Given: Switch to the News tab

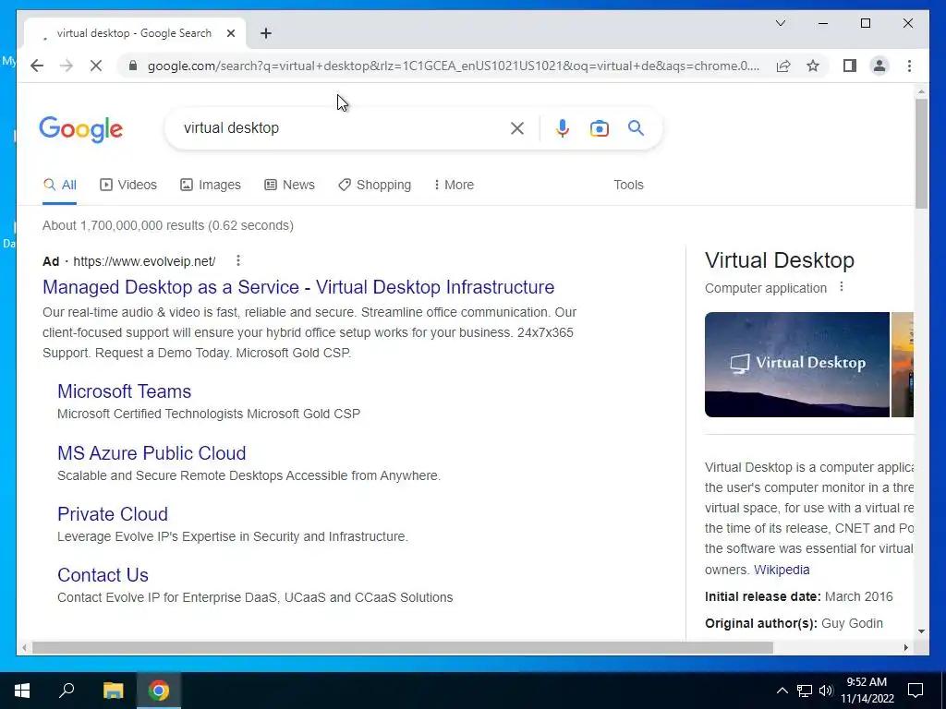Looking at the screenshot, I should pos(289,185).
